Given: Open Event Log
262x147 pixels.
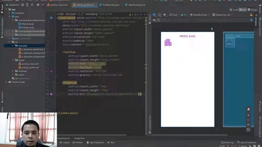Looking at the screenshot, I should coord(227,143).
